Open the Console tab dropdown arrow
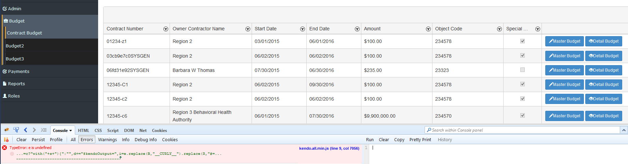Viewport: 628px width, 164px height. click(x=71, y=131)
